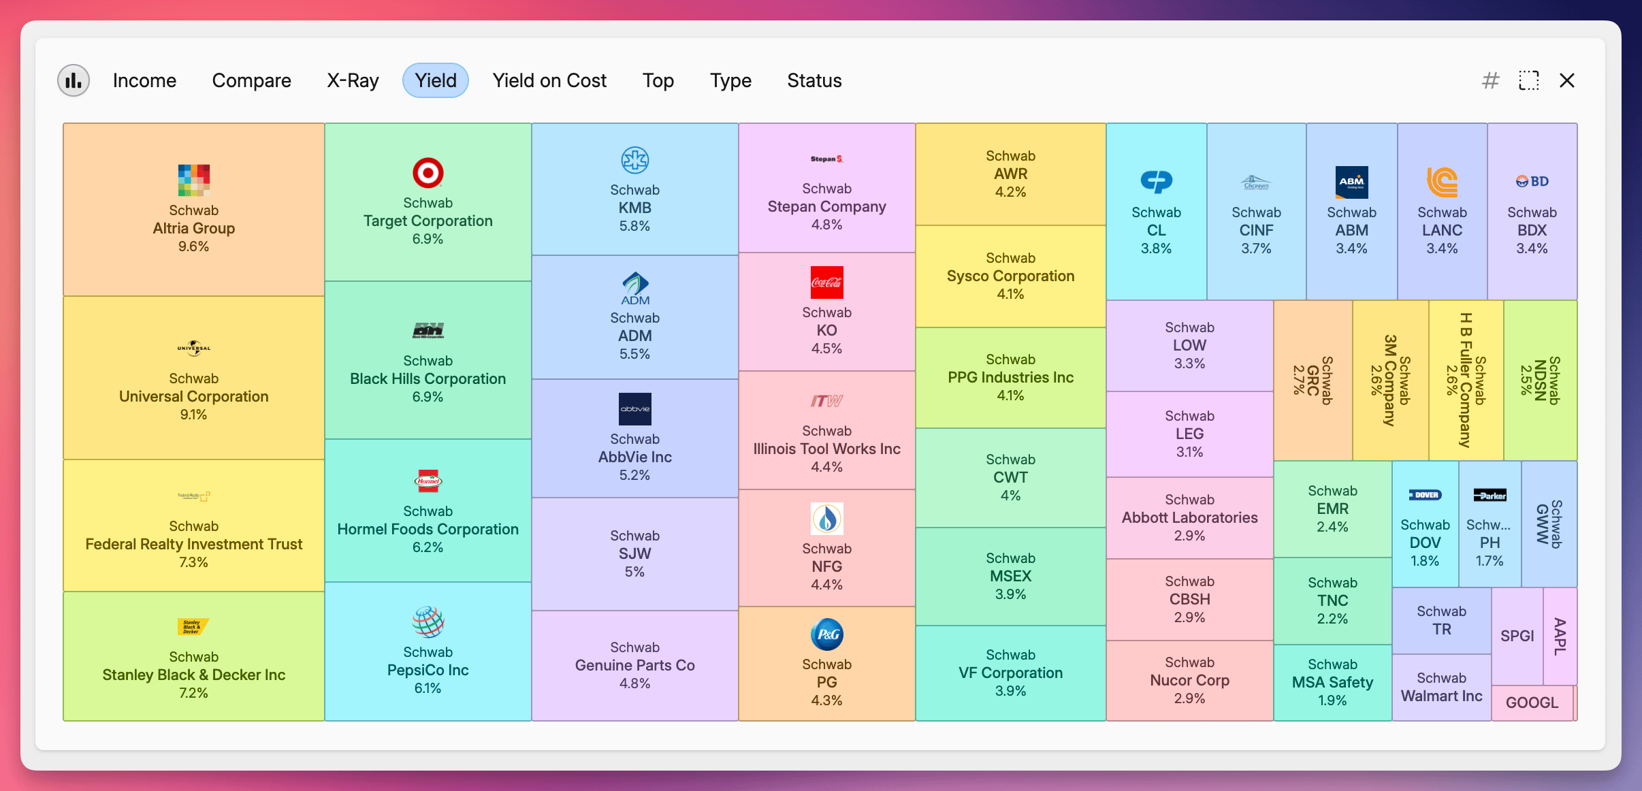The image size is (1642, 791).
Task: Click the Stanley Black & Decker logo
Action: 194,627
